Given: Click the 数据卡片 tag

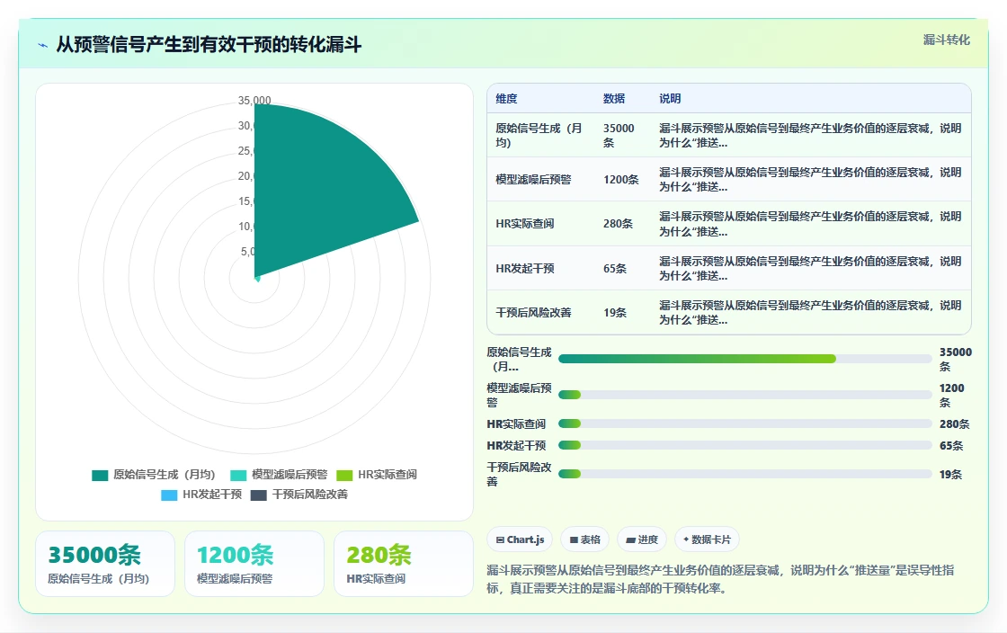Looking at the screenshot, I should 707,539.
